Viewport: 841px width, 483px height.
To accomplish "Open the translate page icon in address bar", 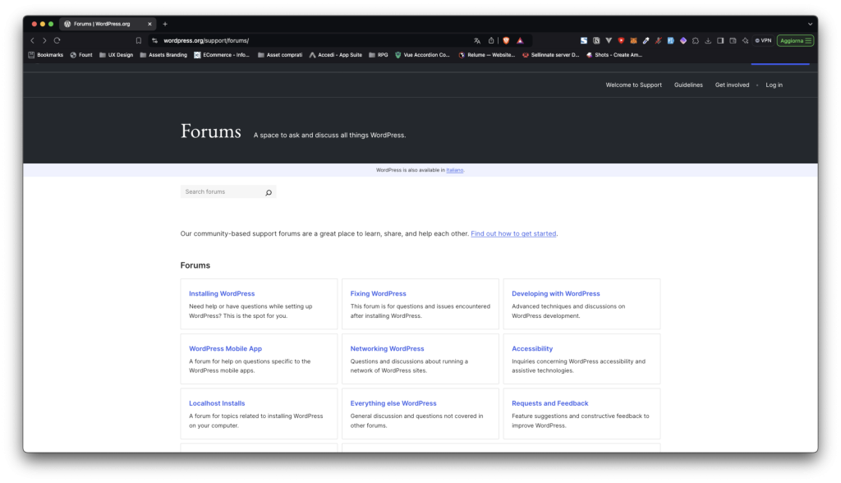I will (477, 40).
